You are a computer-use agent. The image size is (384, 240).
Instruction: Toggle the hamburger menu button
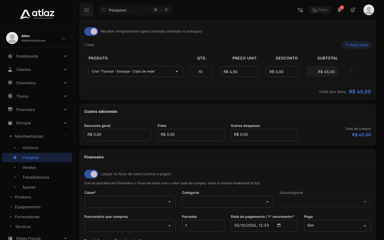(x=86, y=10)
